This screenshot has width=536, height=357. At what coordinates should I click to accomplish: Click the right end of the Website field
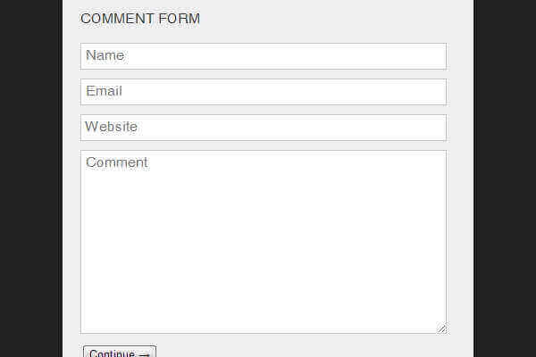(x=433, y=128)
